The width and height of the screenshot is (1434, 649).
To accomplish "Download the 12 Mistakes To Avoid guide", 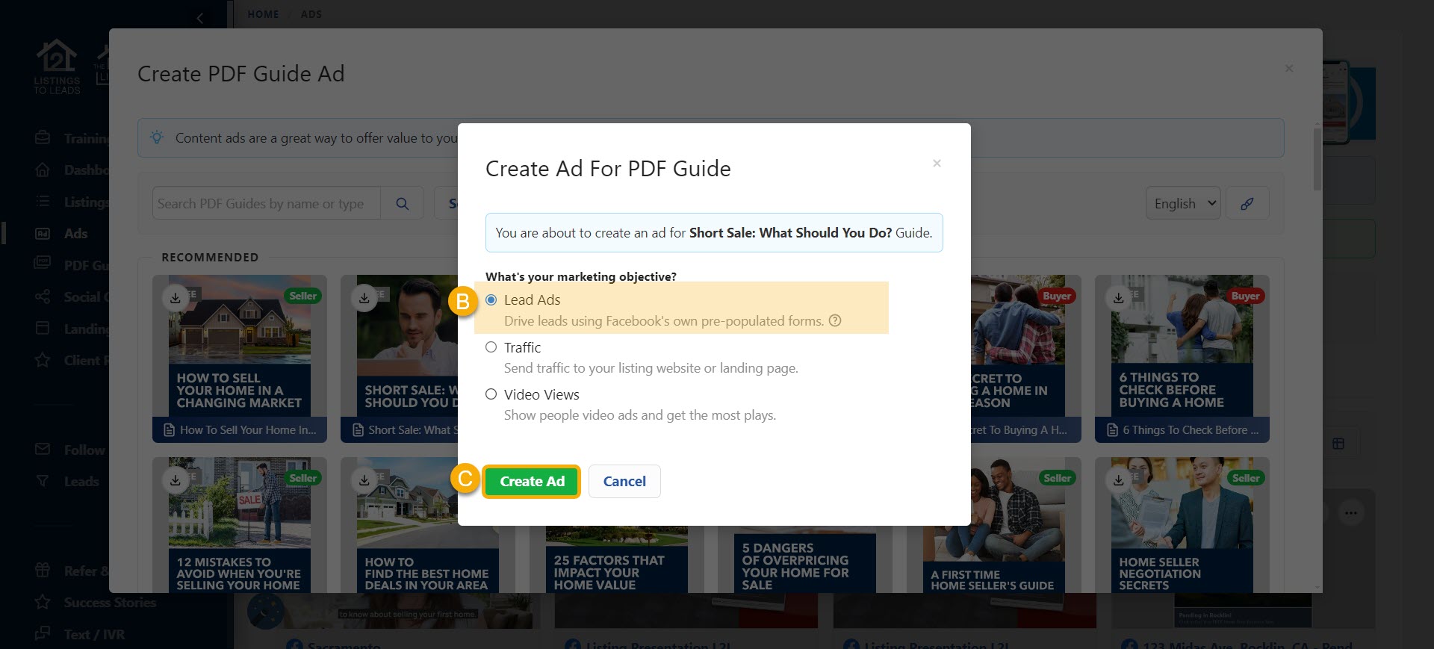I will pyautogui.click(x=175, y=479).
